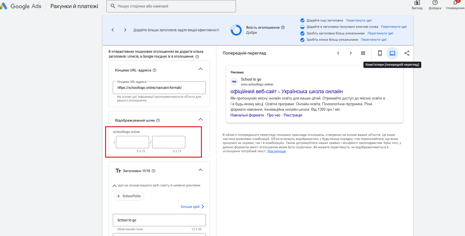Viewport: 465px width, 236px height.
Task: Open the Вигляд (view) menu icon
Action: [417, 3]
